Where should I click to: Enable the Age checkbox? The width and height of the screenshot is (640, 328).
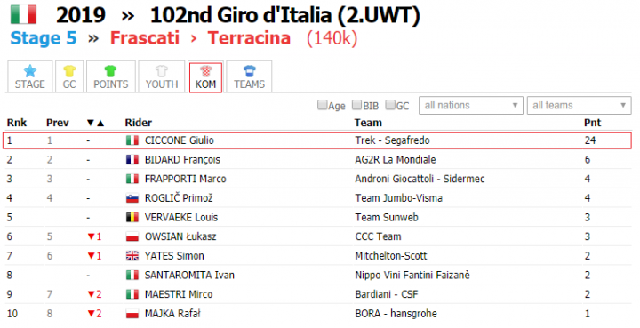pos(323,105)
